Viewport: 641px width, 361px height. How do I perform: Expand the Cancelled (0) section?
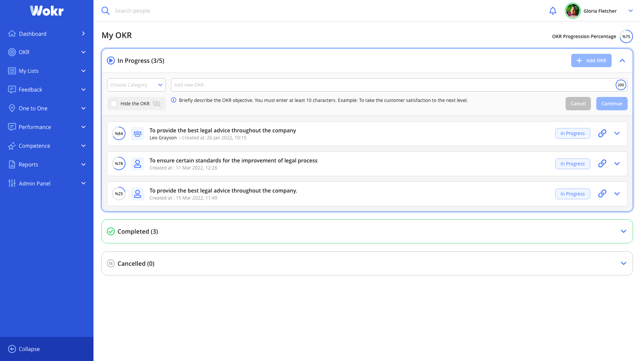(623, 263)
